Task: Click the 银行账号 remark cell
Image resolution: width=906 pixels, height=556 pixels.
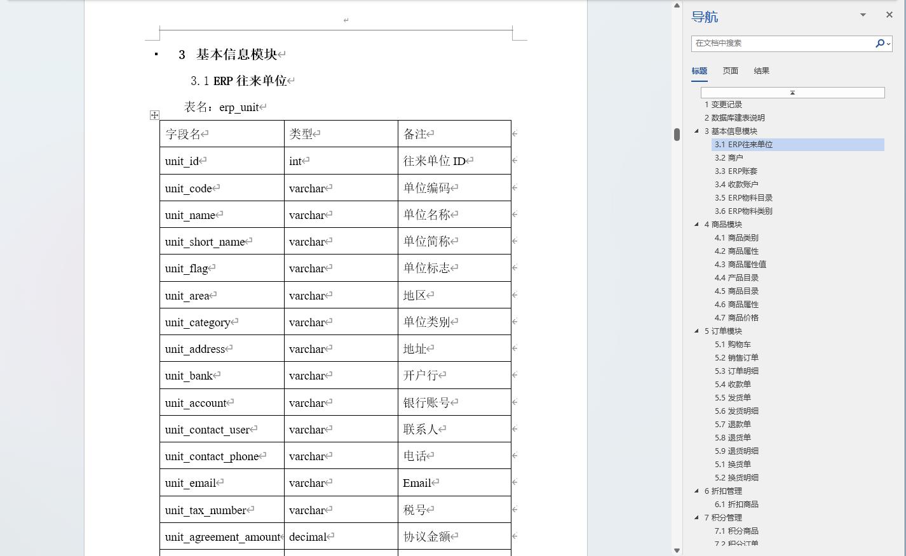Action: tap(454, 402)
